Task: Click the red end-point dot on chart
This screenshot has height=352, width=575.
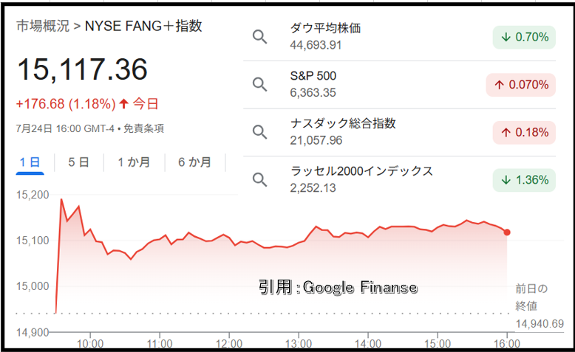Action: (507, 232)
